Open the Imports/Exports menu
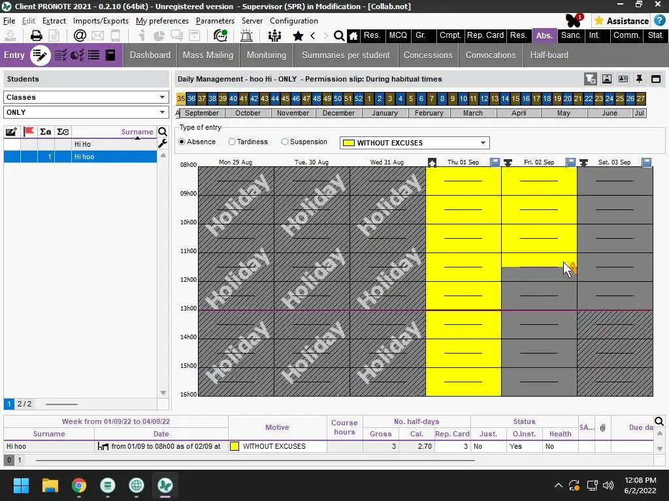 [x=101, y=20]
